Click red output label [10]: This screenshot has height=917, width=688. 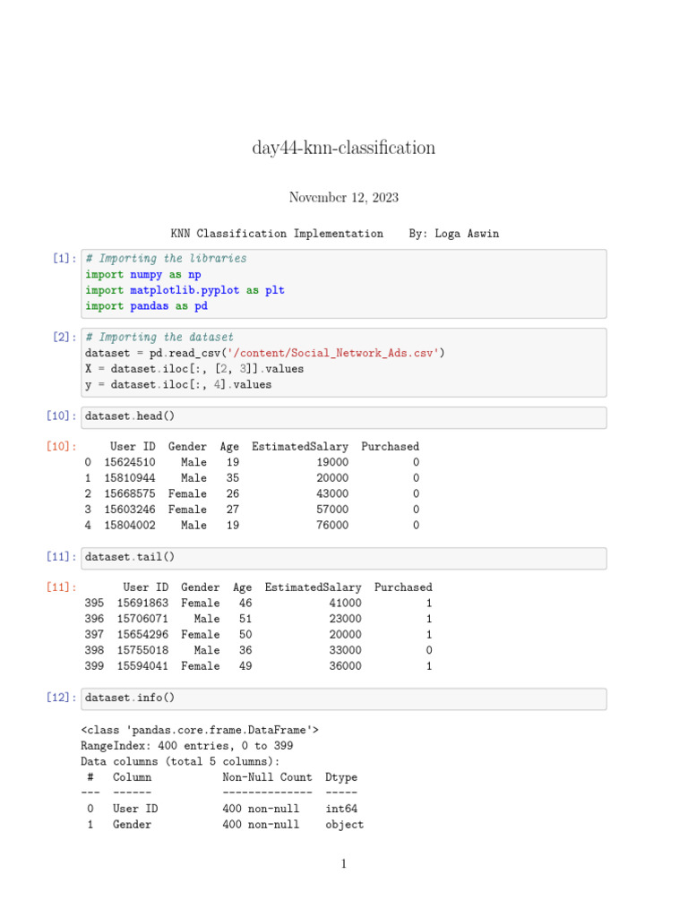tap(62, 446)
